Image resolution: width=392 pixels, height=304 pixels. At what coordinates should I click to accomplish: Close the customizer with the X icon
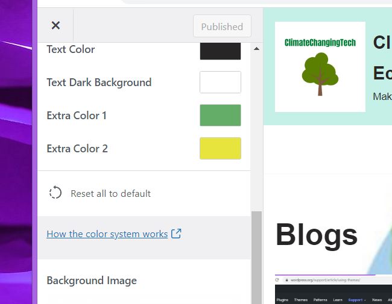[x=55, y=25]
